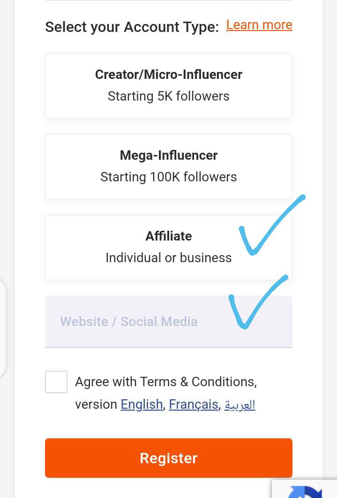Click the Select your Account Type heading
The height and width of the screenshot is (498, 337).
coord(132,27)
